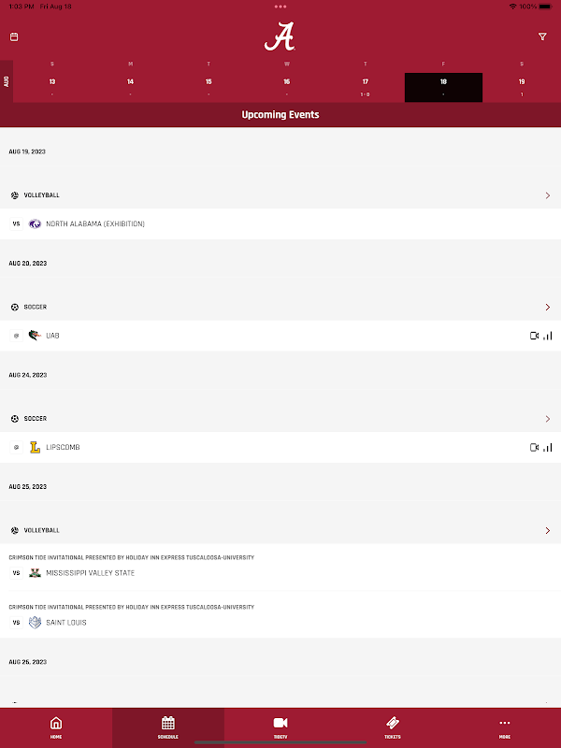This screenshot has width=561, height=748.
Task: Select Thursday 17 in the week strip
Action: pos(365,87)
